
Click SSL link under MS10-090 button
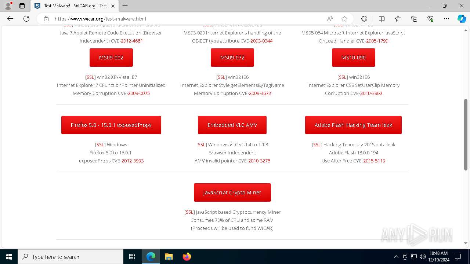343,77
